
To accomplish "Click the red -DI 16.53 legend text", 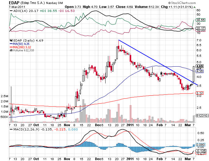I will pyautogui.click(x=67, y=11).
